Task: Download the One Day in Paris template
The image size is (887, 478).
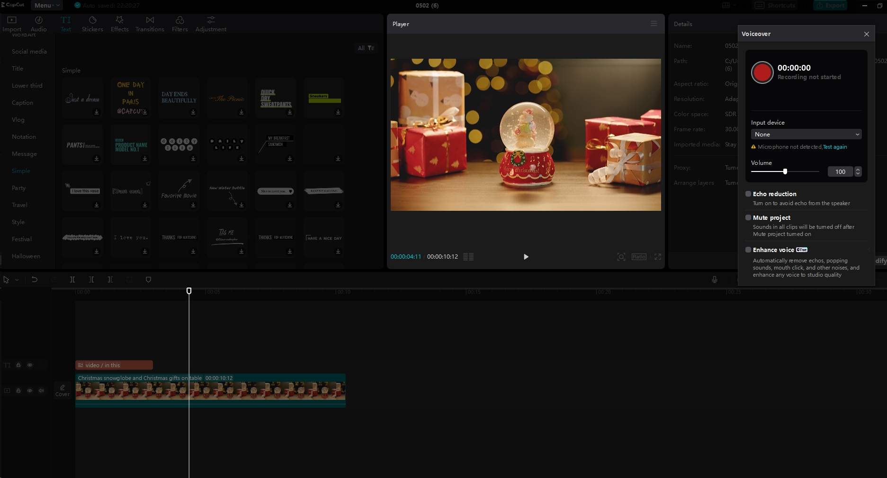Action: (x=145, y=112)
